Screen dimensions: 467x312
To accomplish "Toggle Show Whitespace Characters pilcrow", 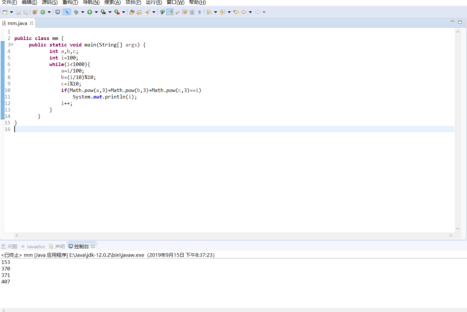I will (200, 12).
